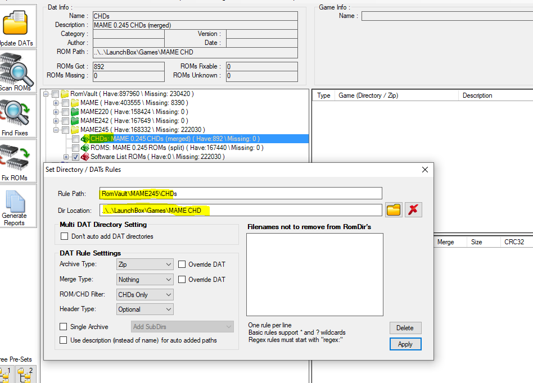This screenshot has height=383, width=533.
Task: Enable Don't auto add DAT directories
Action: (64, 236)
